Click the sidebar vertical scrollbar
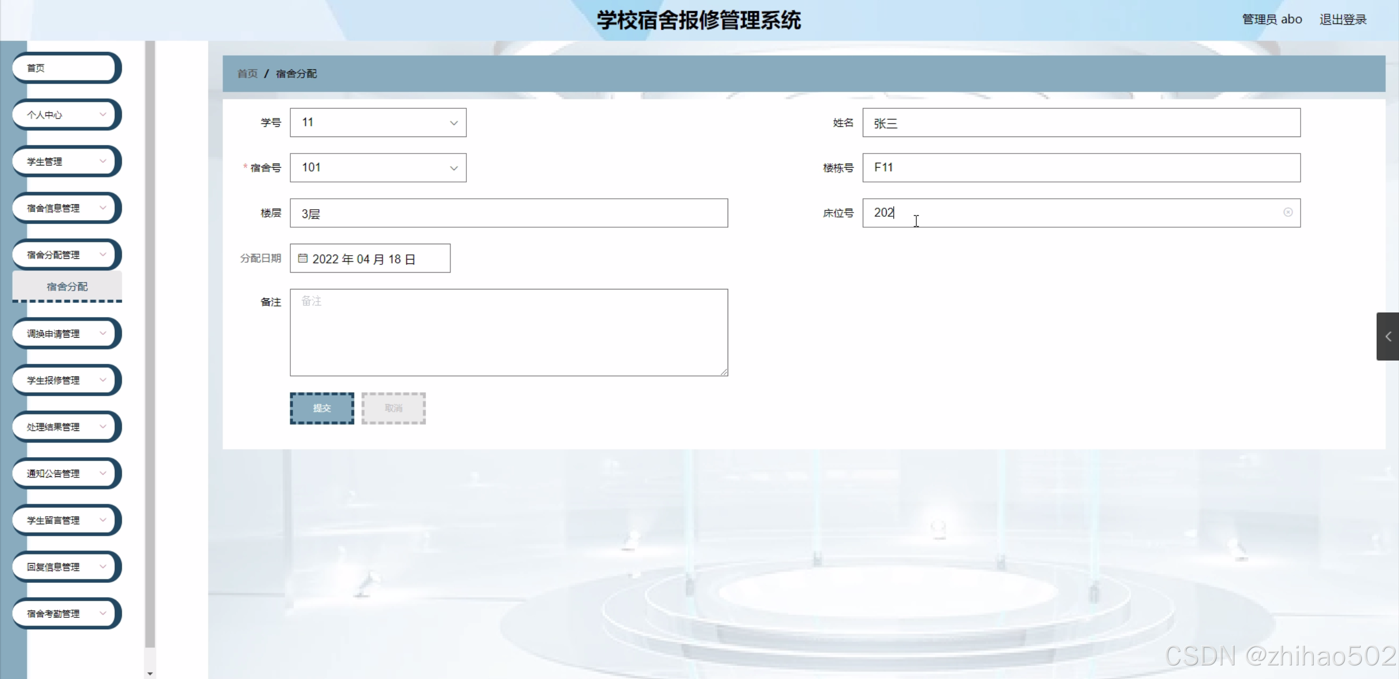Image resolution: width=1399 pixels, height=679 pixels. pos(150,344)
